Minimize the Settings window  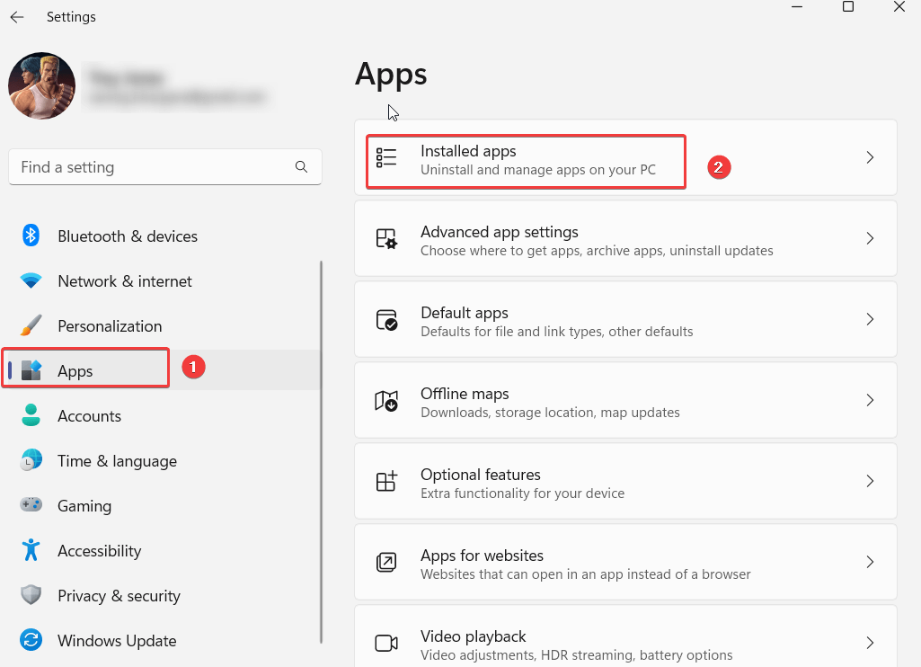pyautogui.click(x=797, y=7)
